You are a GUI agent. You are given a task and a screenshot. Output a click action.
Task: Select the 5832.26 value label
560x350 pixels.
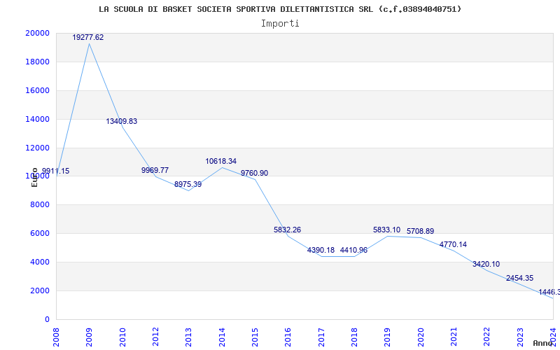pos(288,230)
